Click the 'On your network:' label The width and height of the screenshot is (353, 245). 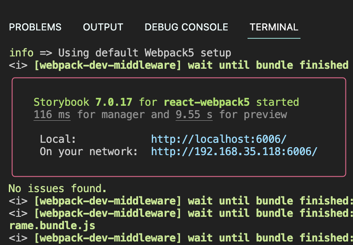point(89,151)
